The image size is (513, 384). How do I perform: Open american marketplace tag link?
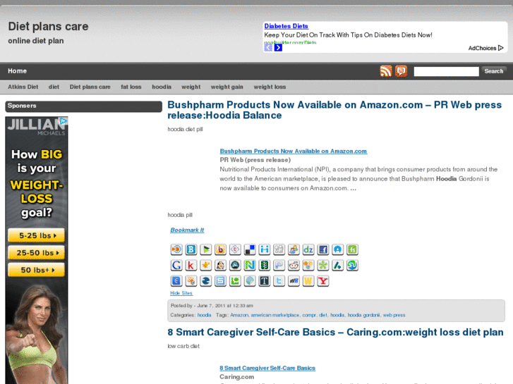click(x=275, y=315)
